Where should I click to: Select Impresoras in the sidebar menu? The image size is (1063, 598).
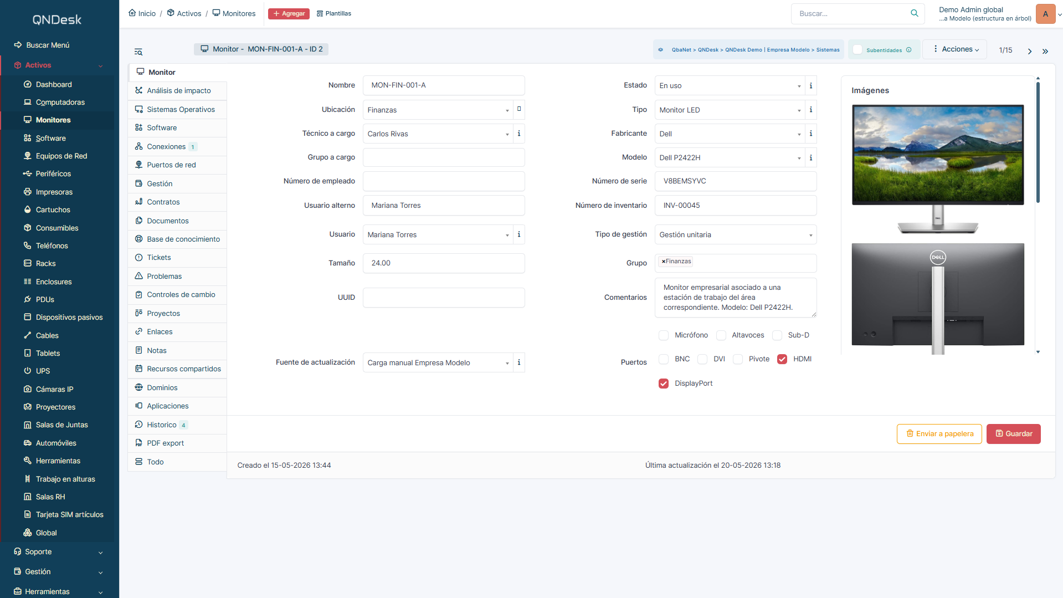54,192
